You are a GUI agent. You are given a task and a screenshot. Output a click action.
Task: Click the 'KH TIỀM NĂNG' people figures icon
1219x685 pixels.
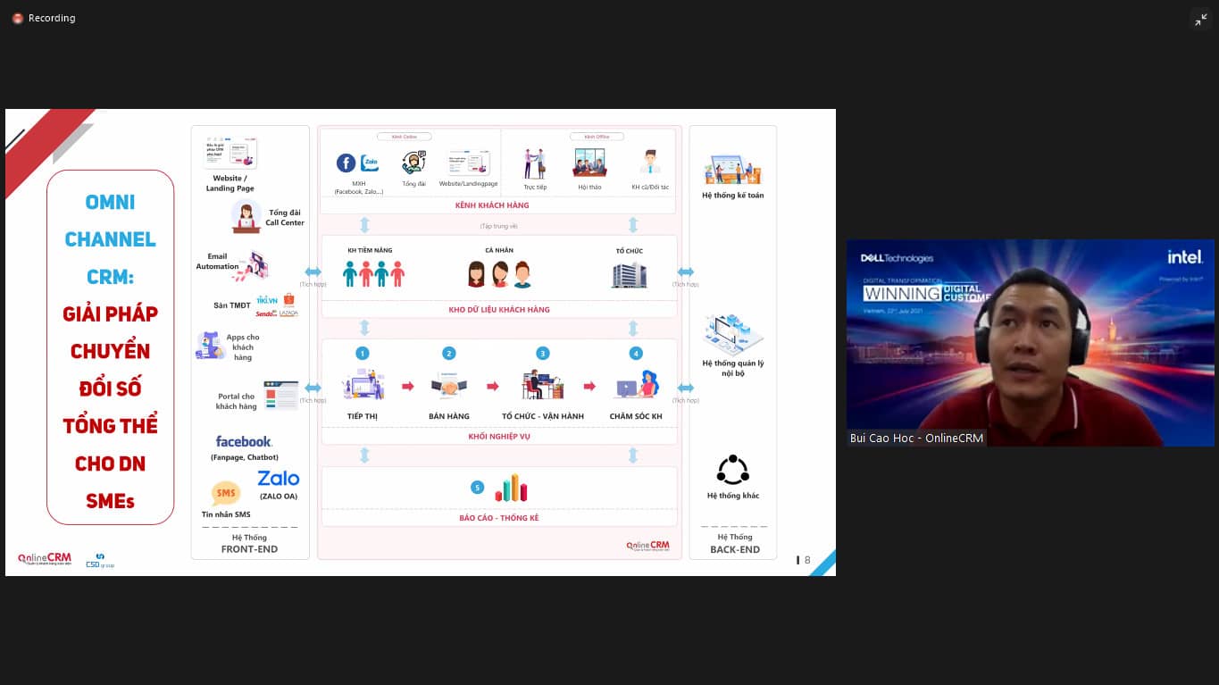pos(373,273)
